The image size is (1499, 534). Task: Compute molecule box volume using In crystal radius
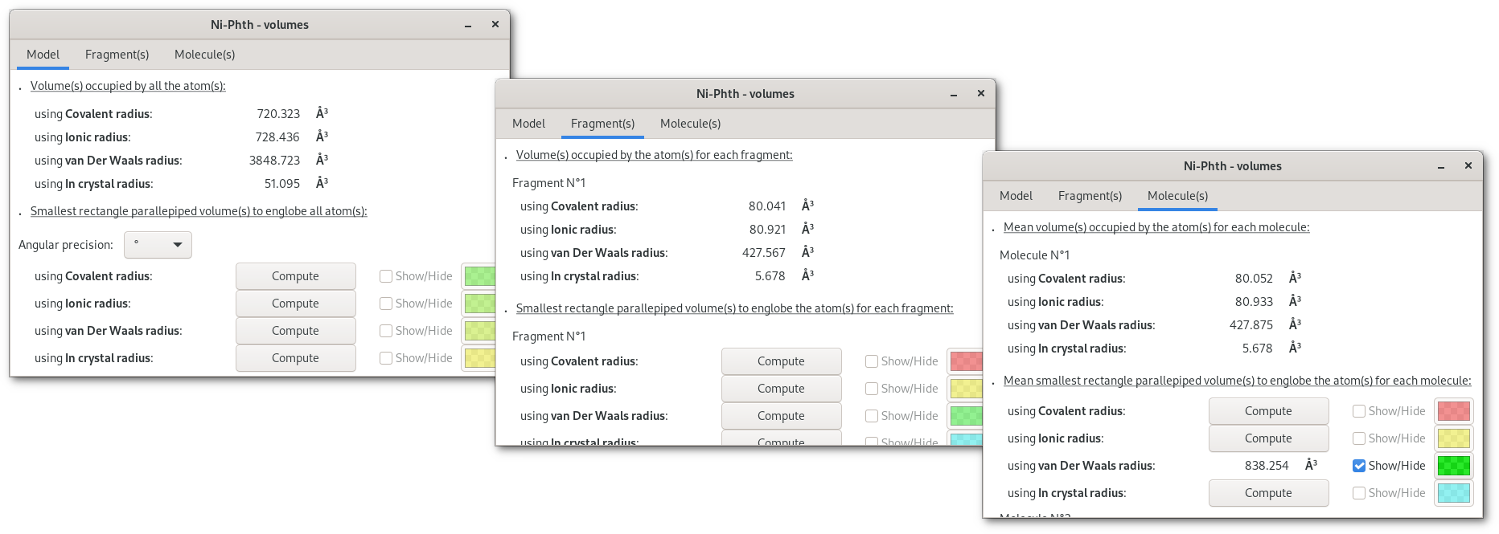tap(1268, 493)
